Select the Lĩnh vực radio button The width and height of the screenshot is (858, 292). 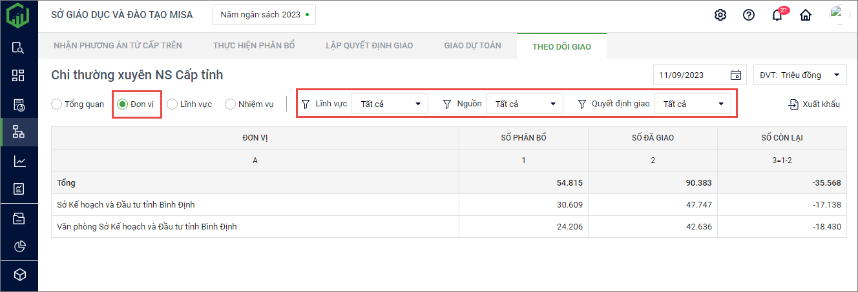173,104
